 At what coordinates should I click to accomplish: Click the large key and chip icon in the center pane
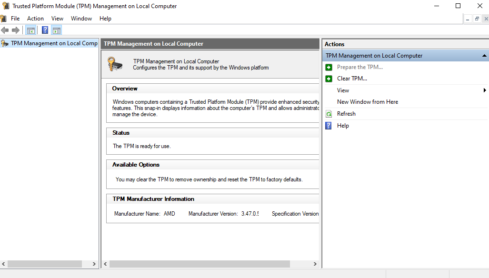115,64
